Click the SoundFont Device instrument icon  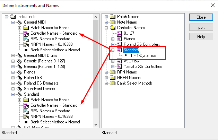20,89
